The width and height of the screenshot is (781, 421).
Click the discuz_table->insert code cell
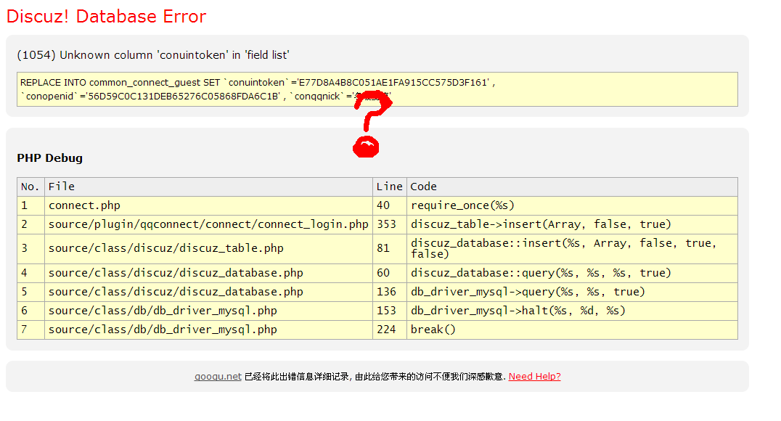(x=572, y=225)
